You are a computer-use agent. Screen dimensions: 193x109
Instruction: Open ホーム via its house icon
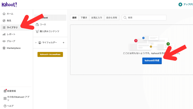pos(4,14)
